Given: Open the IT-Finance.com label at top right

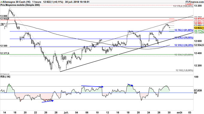Looking at the screenshot, I should (x=194, y=2).
